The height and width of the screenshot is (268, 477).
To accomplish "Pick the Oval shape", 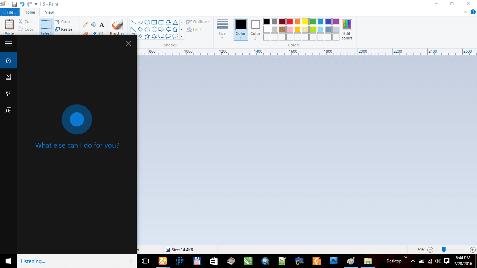I will pos(147,22).
